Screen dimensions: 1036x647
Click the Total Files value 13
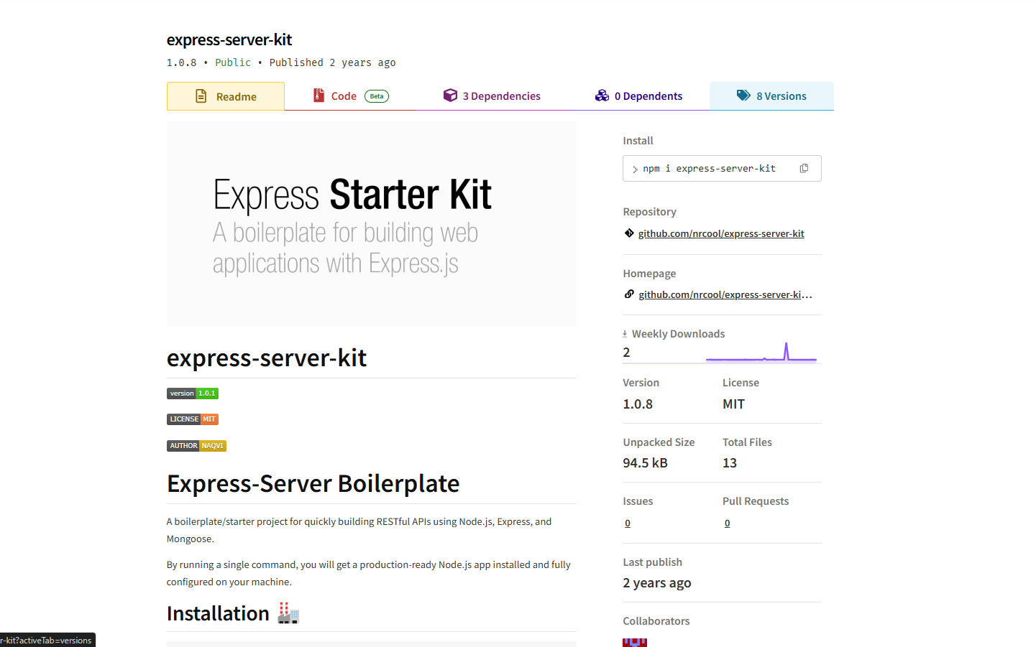pyautogui.click(x=730, y=463)
